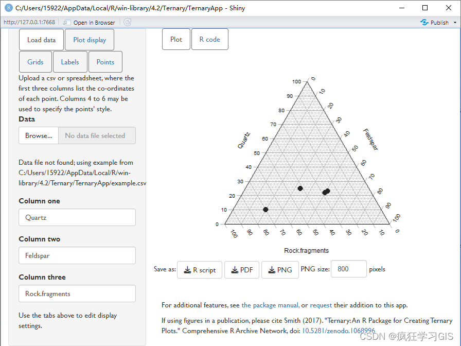Select the Points tab
Screen dimensions: 461x346
click(105, 62)
